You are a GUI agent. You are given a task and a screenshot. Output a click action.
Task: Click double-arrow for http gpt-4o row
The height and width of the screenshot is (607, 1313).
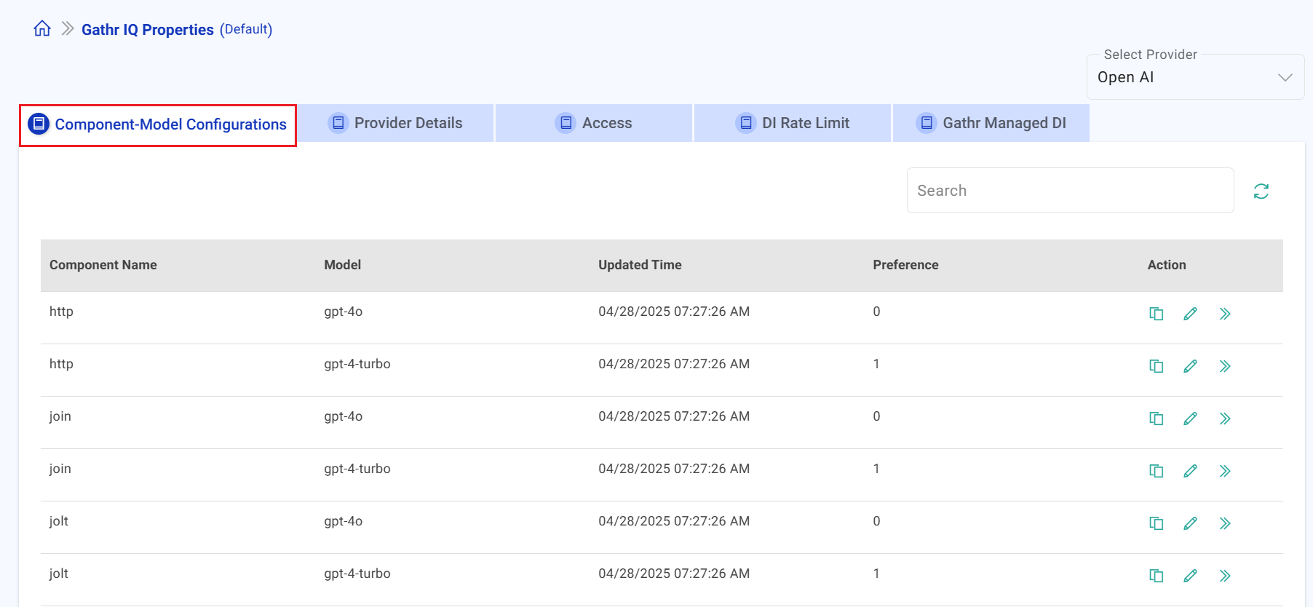pyautogui.click(x=1225, y=314)
